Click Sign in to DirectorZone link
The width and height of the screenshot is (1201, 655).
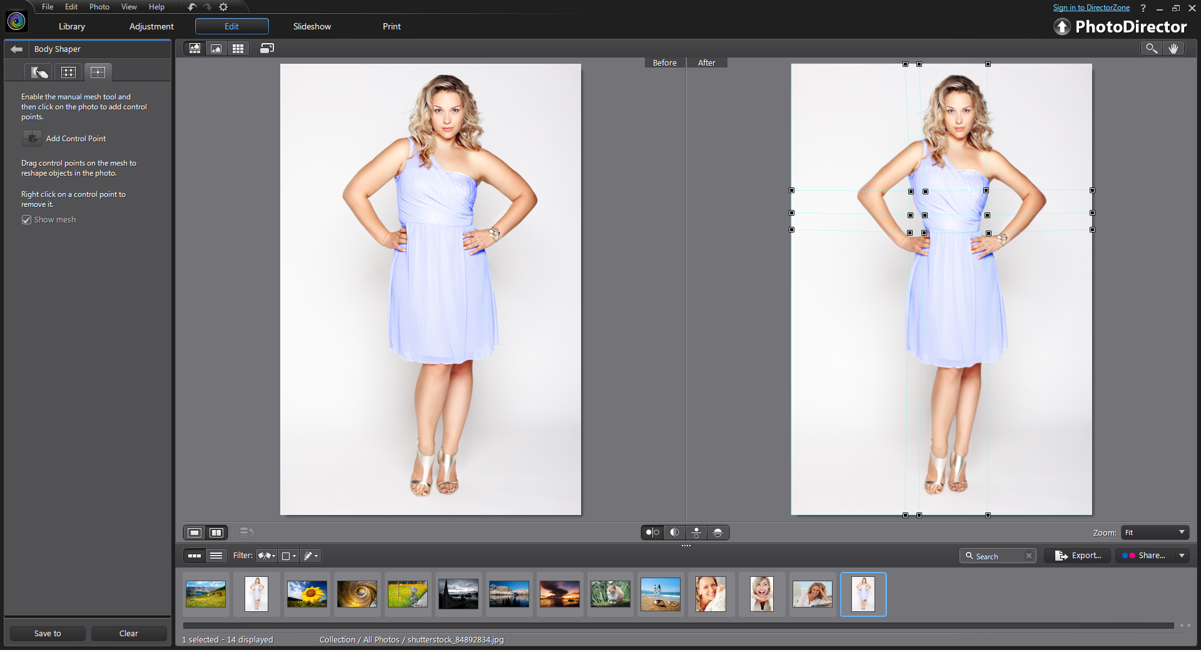pyautogui.click(x=1091, y=7)
